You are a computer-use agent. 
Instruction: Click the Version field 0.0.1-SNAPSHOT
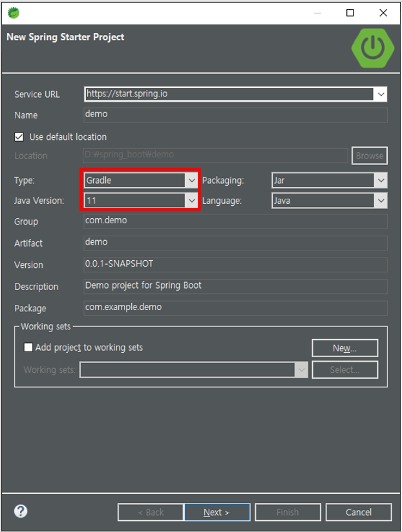tap(235, 265)
